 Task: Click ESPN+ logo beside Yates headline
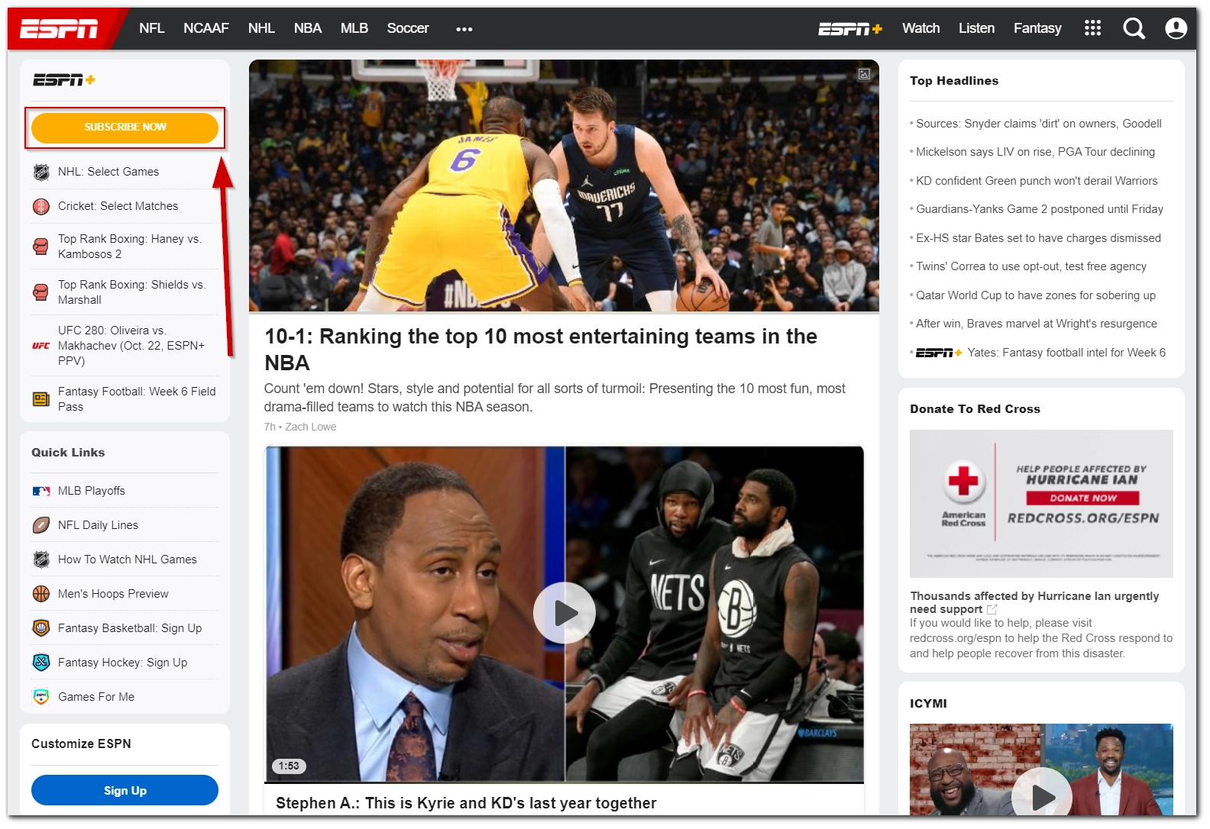point(939,353)
